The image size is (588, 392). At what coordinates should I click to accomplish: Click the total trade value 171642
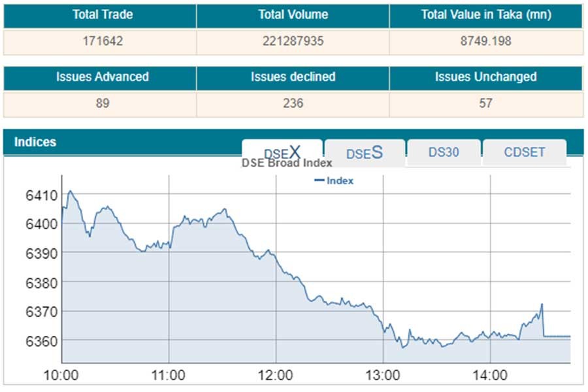click(x=102, y=41)
